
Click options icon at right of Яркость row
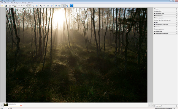coord(177,9)
